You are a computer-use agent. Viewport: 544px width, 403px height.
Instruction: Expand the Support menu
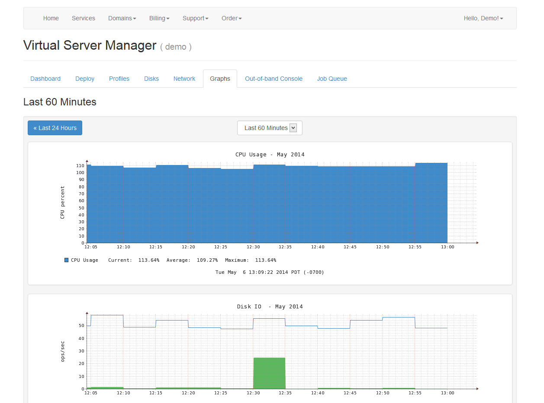pos(195,18)
